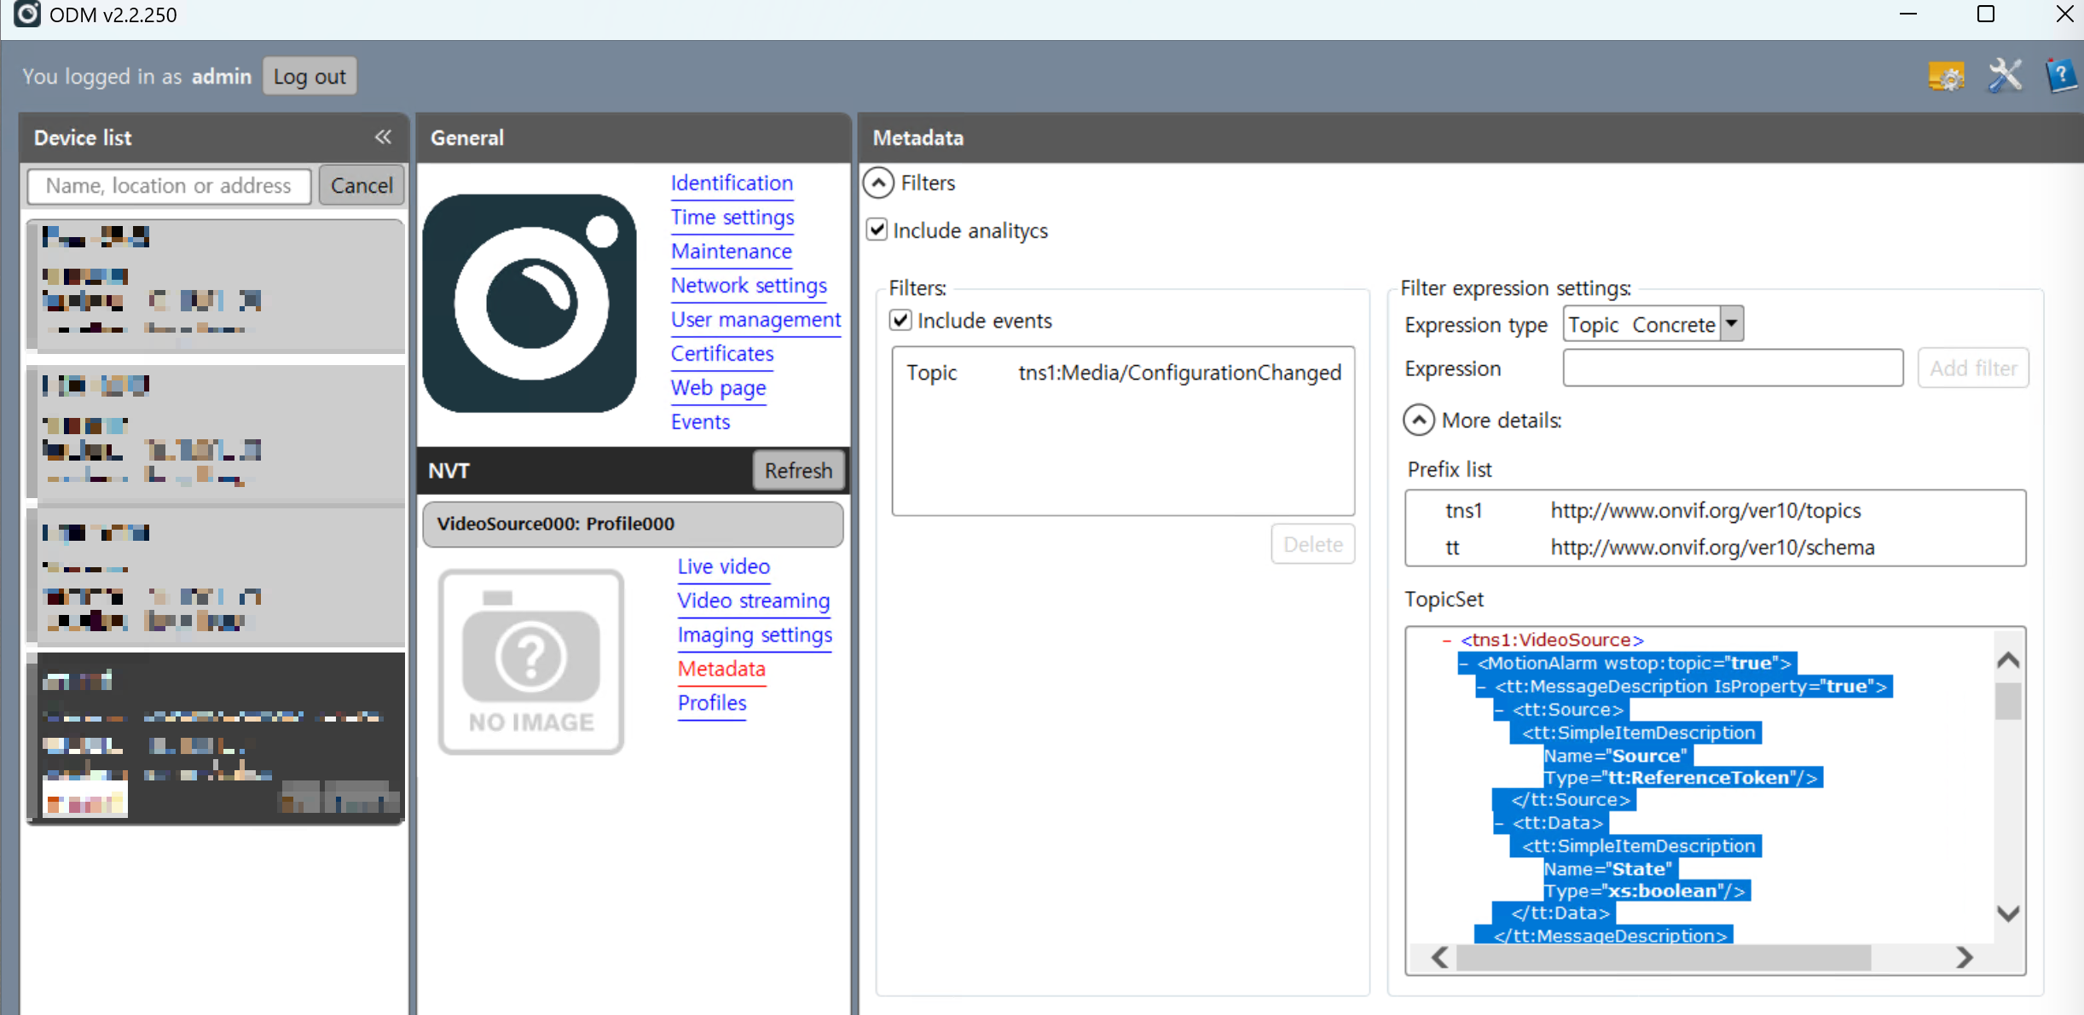Click the ODM app logo icon
The image size is (2084, 1015).
pyautogui.click(x=26, y=14)
